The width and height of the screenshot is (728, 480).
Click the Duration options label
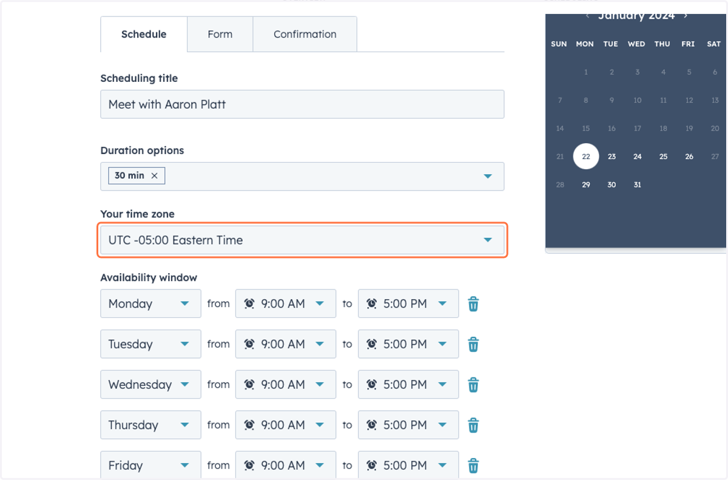click(142, 150)
